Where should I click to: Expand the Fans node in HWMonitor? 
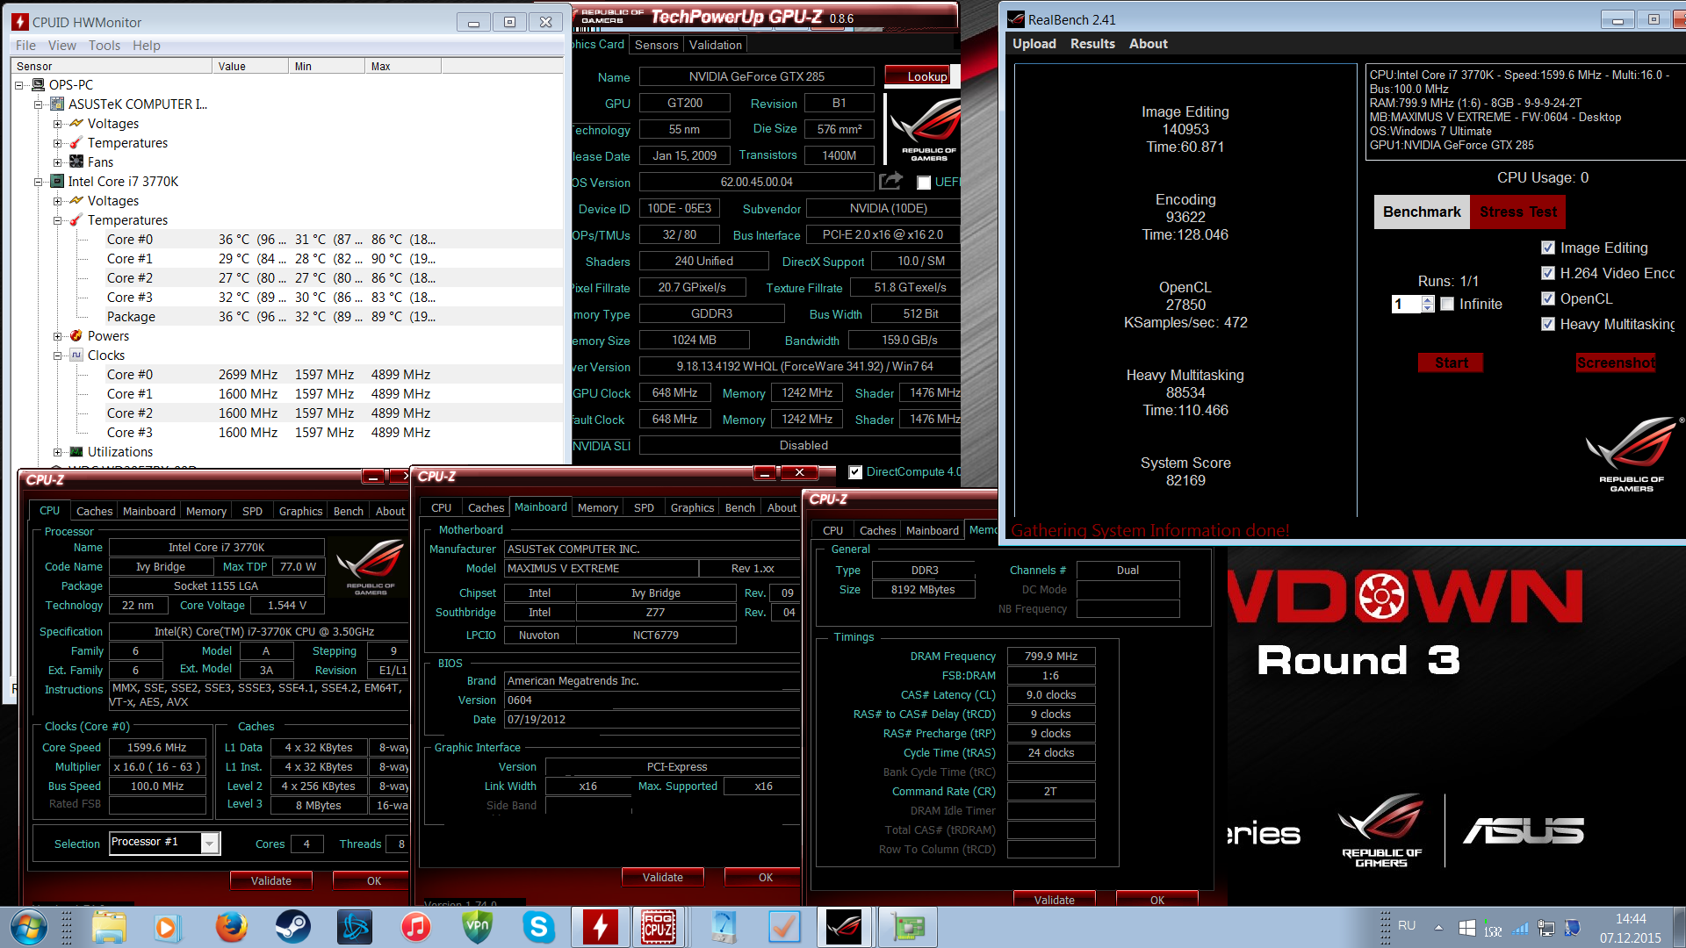[58, 162]
